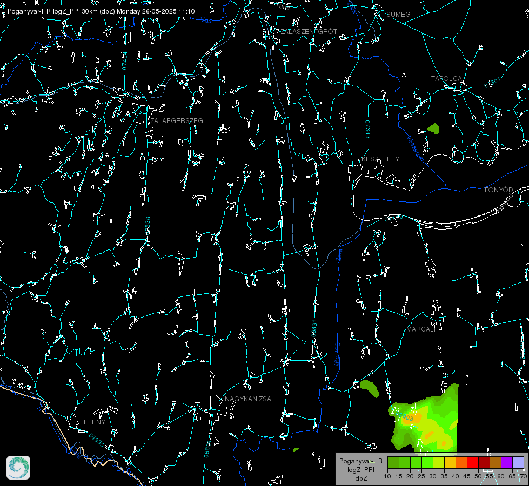Click the radar title text Poganyvar-HR logZ_PPI 30km
Image resolution: width=529 pixels, height=486 pixels.
52,11
